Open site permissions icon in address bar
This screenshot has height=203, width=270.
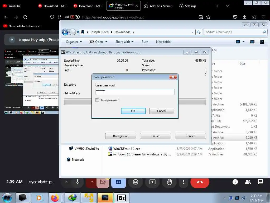[67, 17]
